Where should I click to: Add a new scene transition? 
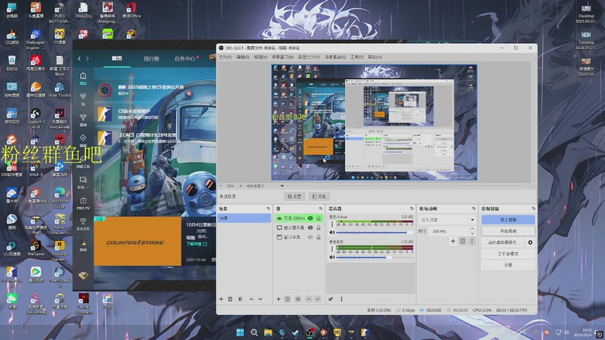point(453,241)
